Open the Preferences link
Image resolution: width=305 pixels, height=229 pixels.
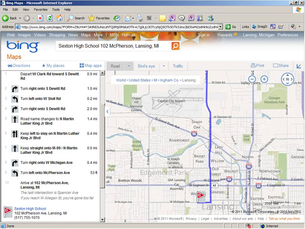[x=288, y=35]
